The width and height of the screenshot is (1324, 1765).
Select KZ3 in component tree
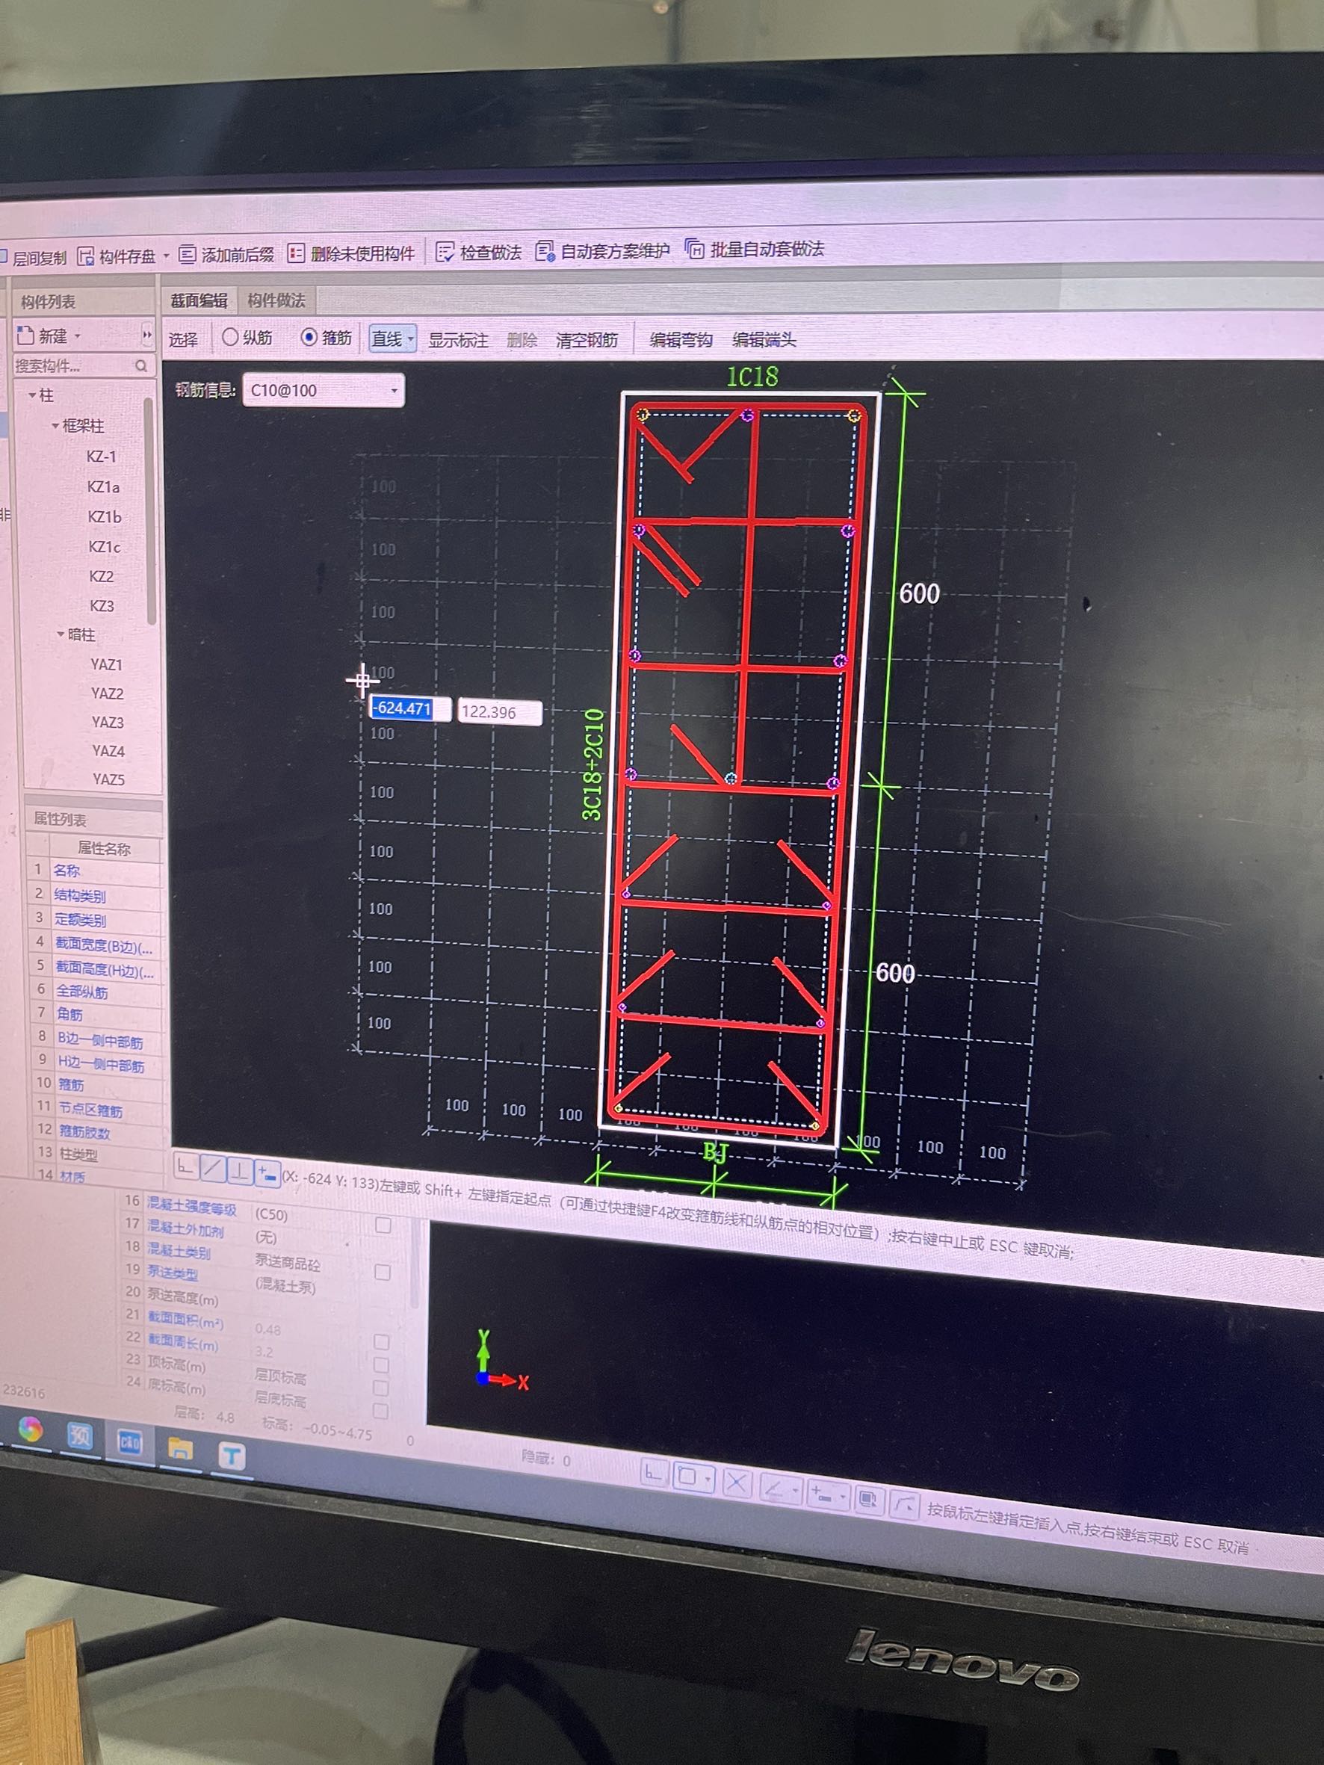click(x=102, y=605)
